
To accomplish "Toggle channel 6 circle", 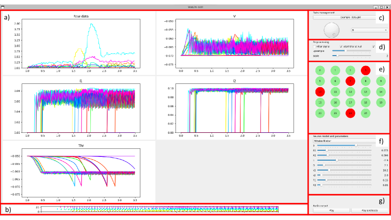I will 335,81.
